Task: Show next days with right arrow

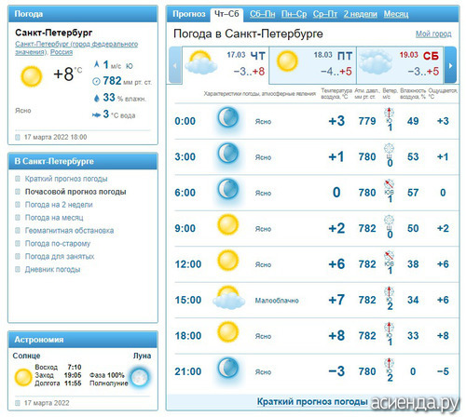Action: 450,65
